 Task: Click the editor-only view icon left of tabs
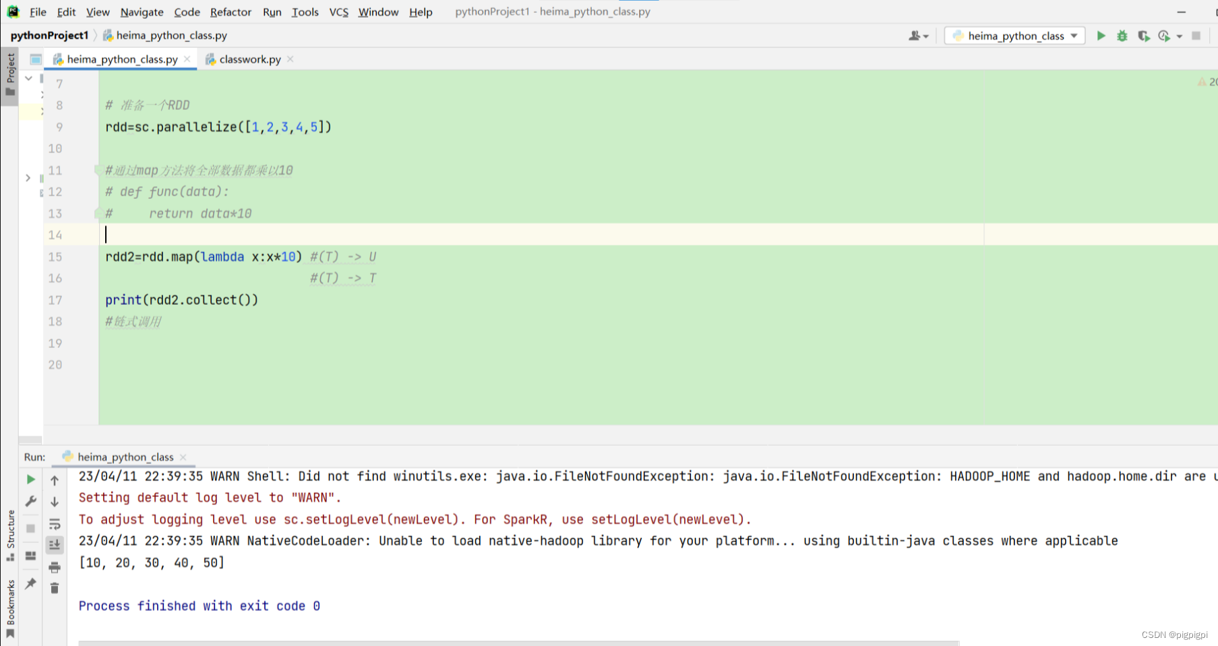tap(36, 59)
